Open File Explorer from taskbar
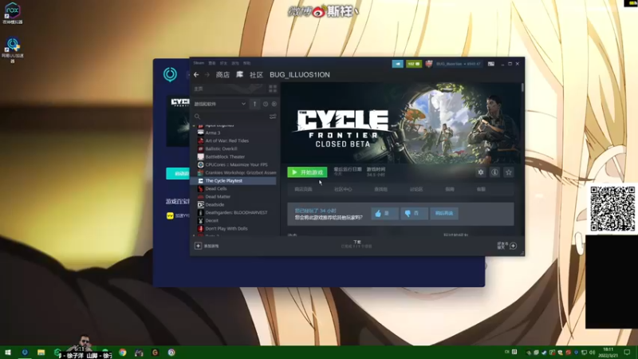The image size is (638, 359). point(41,353)
